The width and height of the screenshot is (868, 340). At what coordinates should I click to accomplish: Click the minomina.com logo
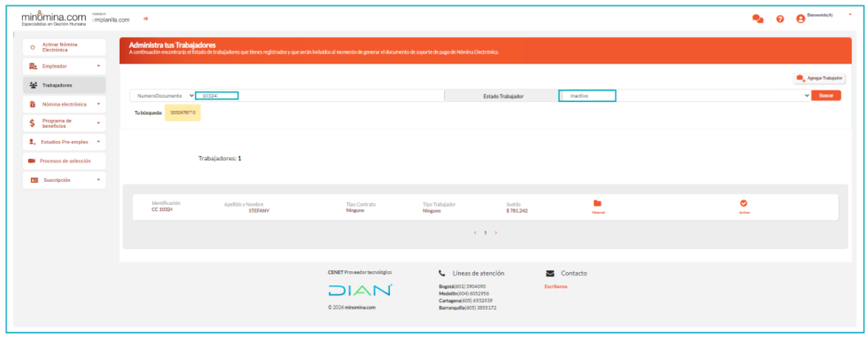(x=54, y=16)
